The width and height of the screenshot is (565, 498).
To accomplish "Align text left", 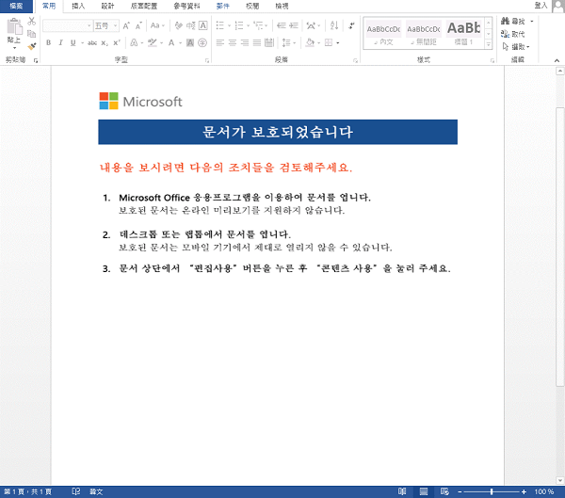I will (219, 43).
